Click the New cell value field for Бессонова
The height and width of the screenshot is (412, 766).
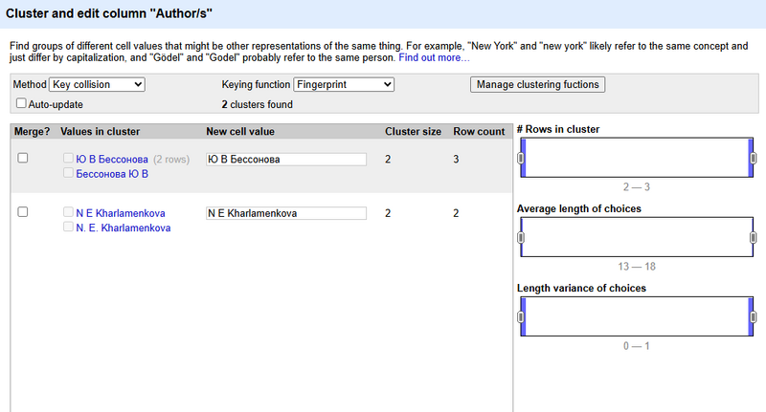click(x=286, y=160)
